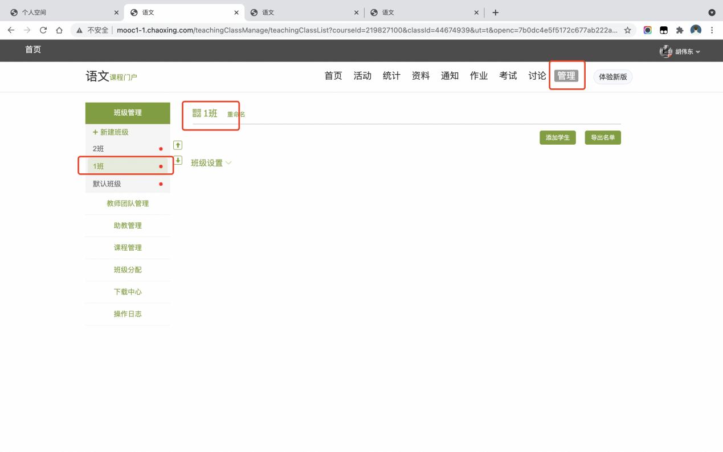Open Chrome profile avatar icon
The height and width of the screenshot is (452, 723).
click(696, 30)
